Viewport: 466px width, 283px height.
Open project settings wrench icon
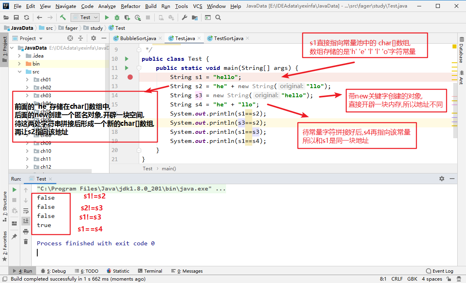pyautogui.click(x=184, y=17)
